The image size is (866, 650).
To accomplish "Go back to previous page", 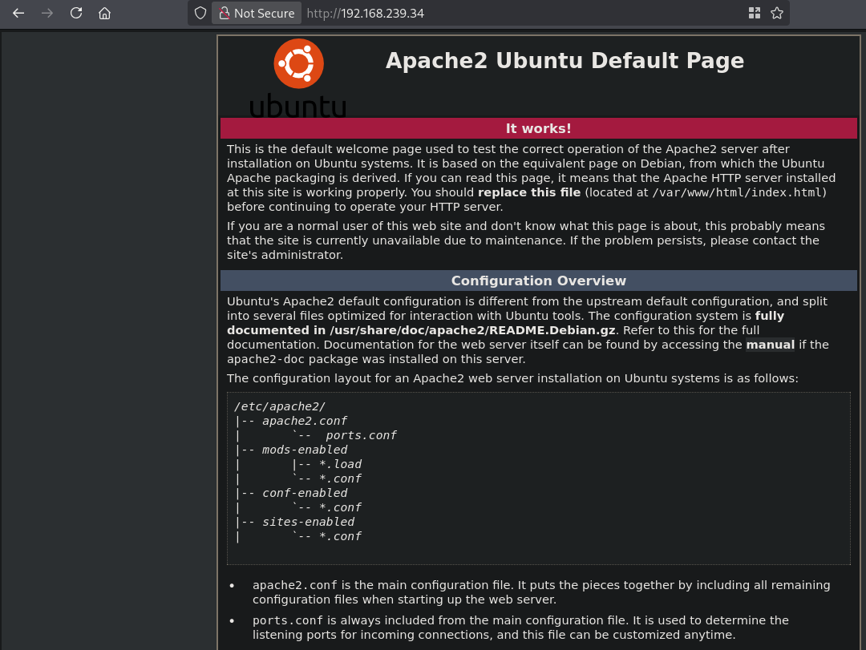I will [18, 14].
